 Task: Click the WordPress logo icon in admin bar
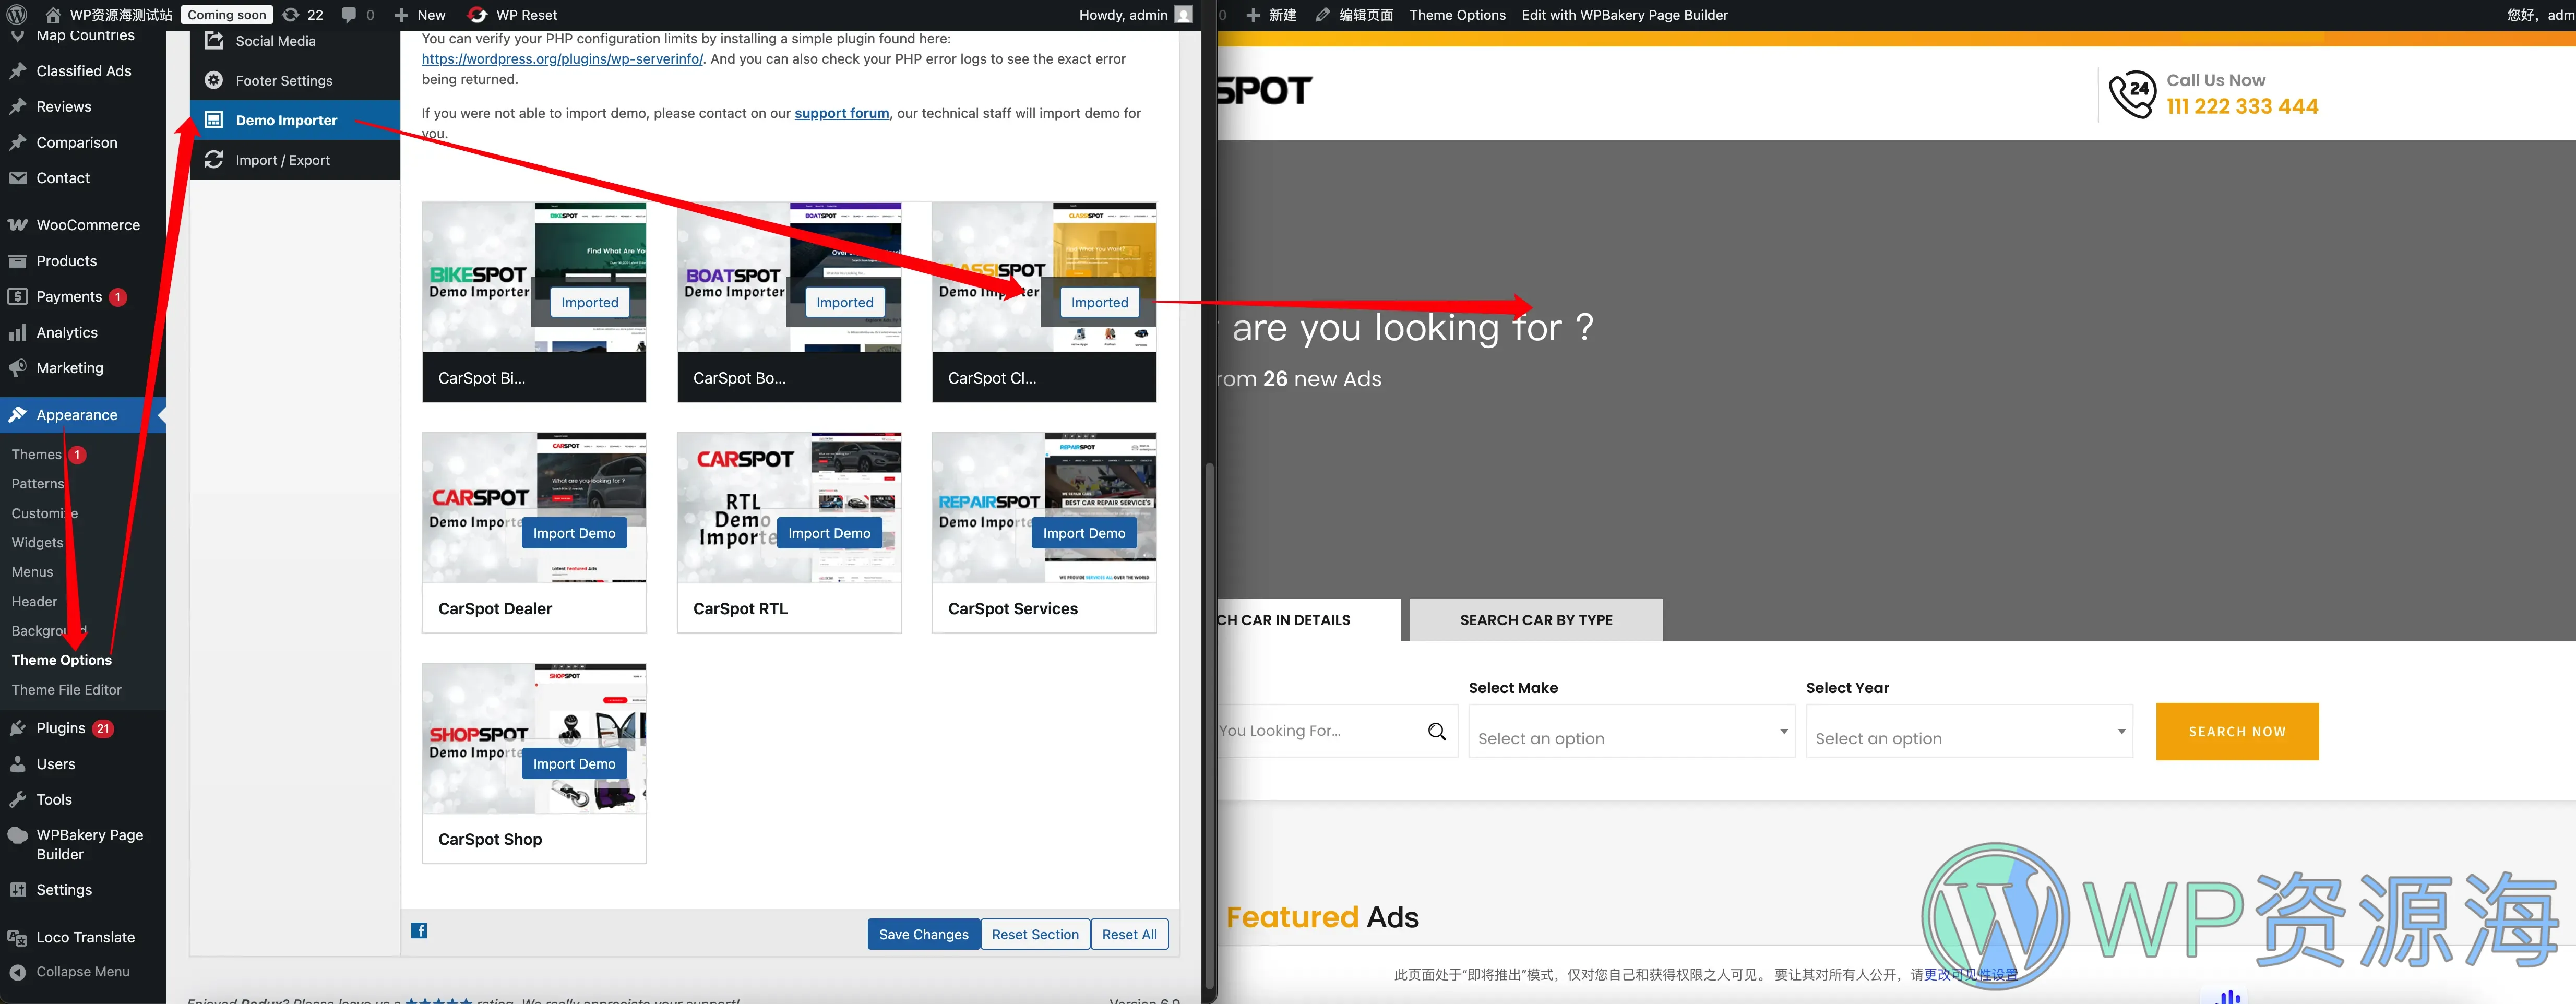[17, 15]
